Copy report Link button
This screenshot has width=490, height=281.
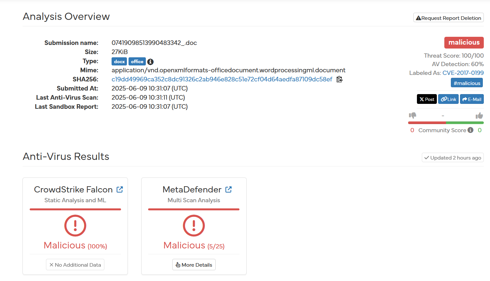448,99
